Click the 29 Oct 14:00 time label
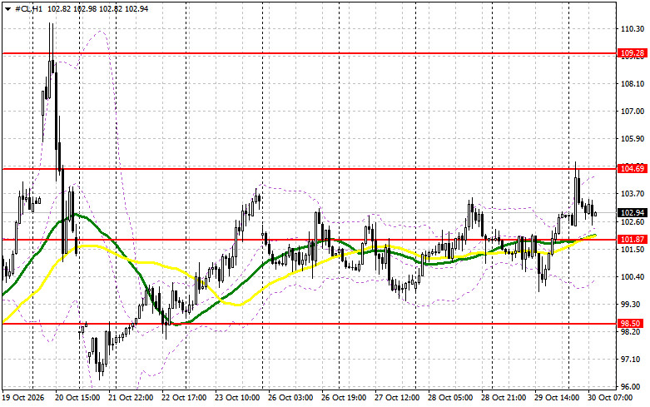Image resolution: width=650 pixels, height=407 pixels. [x=557, y=398]
